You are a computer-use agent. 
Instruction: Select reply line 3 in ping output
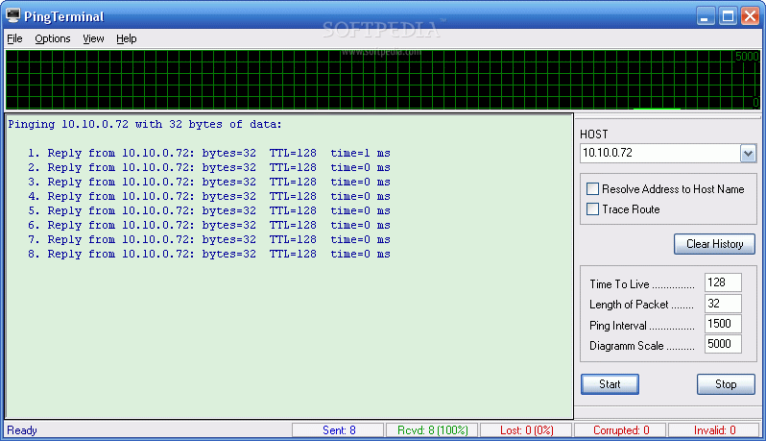coord(209,182)
